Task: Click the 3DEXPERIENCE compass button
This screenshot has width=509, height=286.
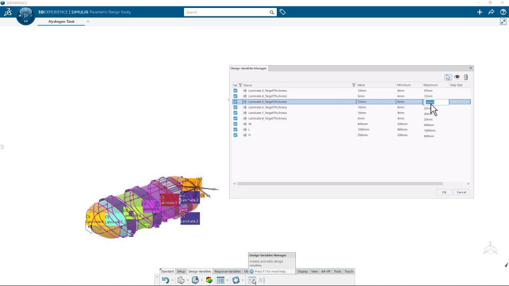Action: tap(25, 15)
